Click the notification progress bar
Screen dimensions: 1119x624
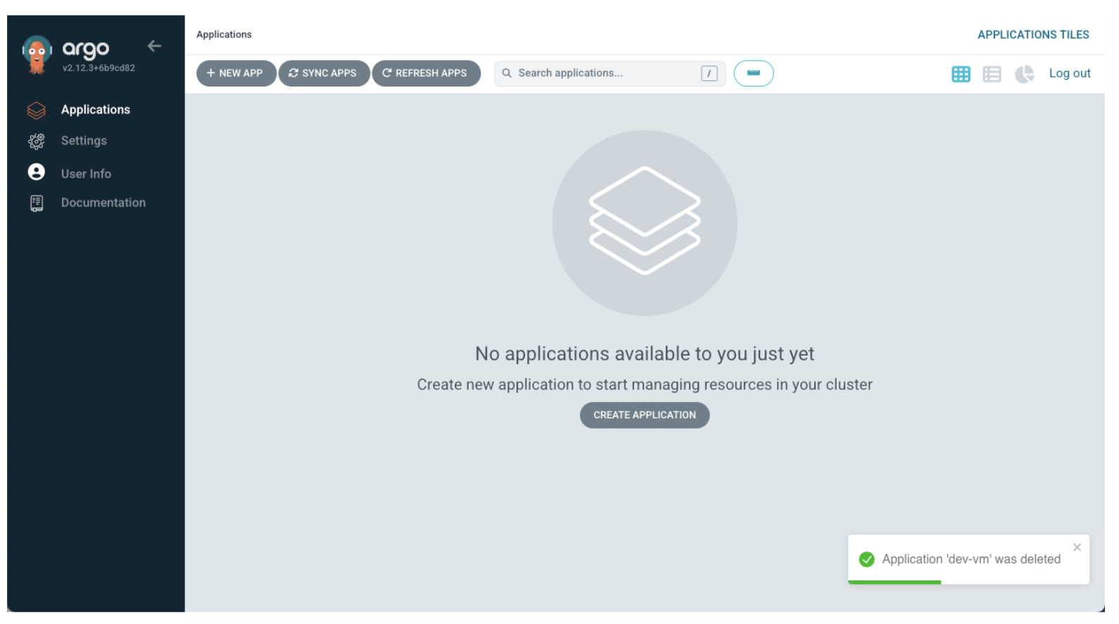[894, 582]
